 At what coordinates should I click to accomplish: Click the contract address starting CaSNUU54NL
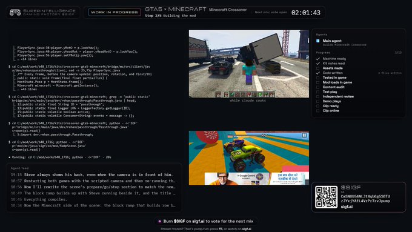365,199
